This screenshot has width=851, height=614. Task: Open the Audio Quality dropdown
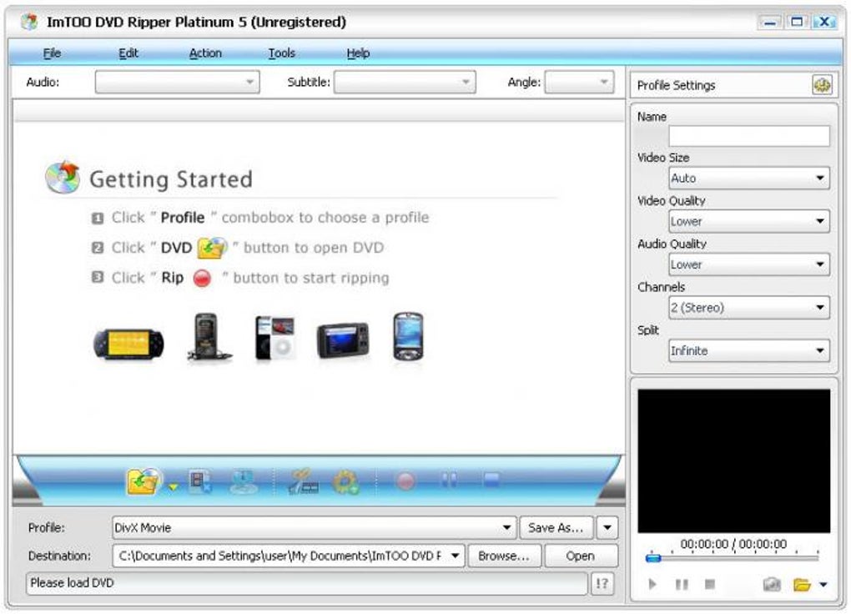pos(749,264)
